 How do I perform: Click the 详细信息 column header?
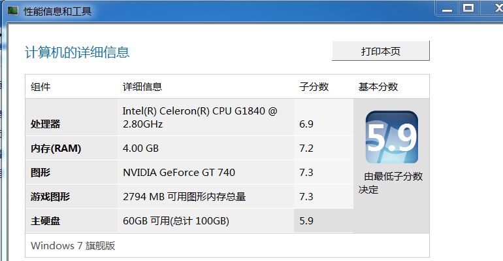142,87
